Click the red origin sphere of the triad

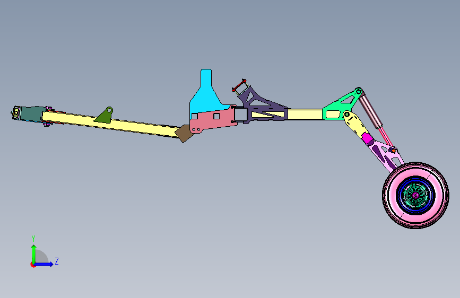point(33,265)
